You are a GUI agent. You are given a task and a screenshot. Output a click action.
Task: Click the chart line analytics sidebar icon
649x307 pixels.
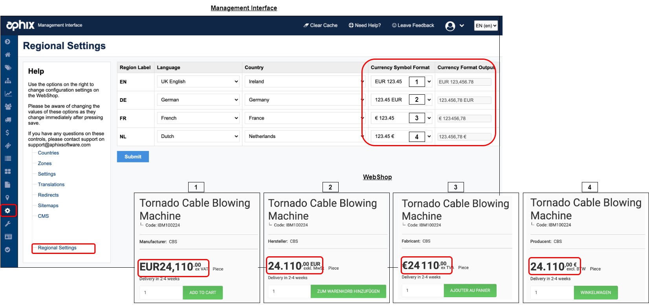coord(7,94)
